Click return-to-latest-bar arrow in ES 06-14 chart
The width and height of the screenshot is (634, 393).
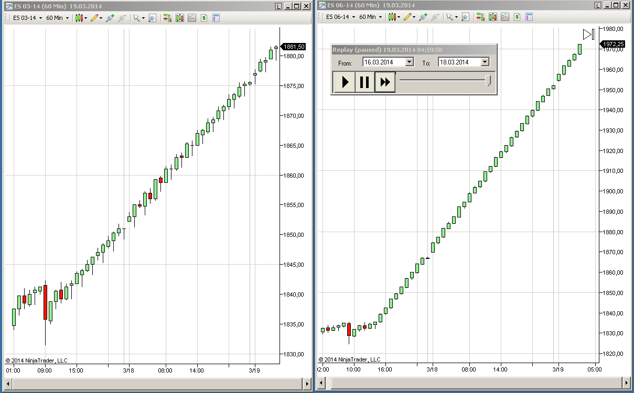(x=588, y=35)
